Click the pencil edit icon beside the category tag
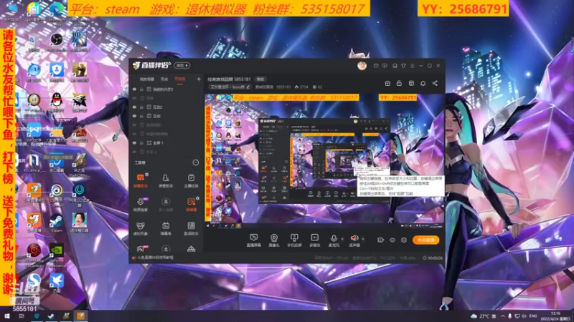 tap(248, 87)
